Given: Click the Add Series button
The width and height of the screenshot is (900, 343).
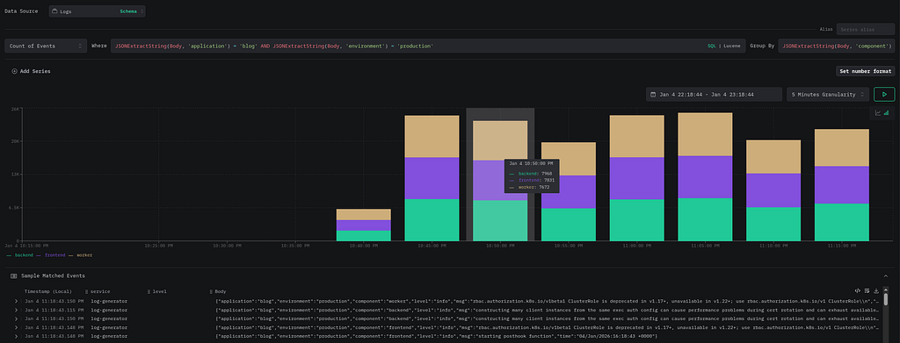Looking at the screenshot, I should coord(31,71).
